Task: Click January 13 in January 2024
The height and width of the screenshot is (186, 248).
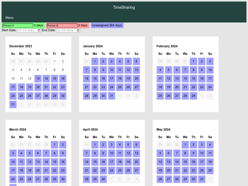Action: pyautogui.click(x=136, y=70)
